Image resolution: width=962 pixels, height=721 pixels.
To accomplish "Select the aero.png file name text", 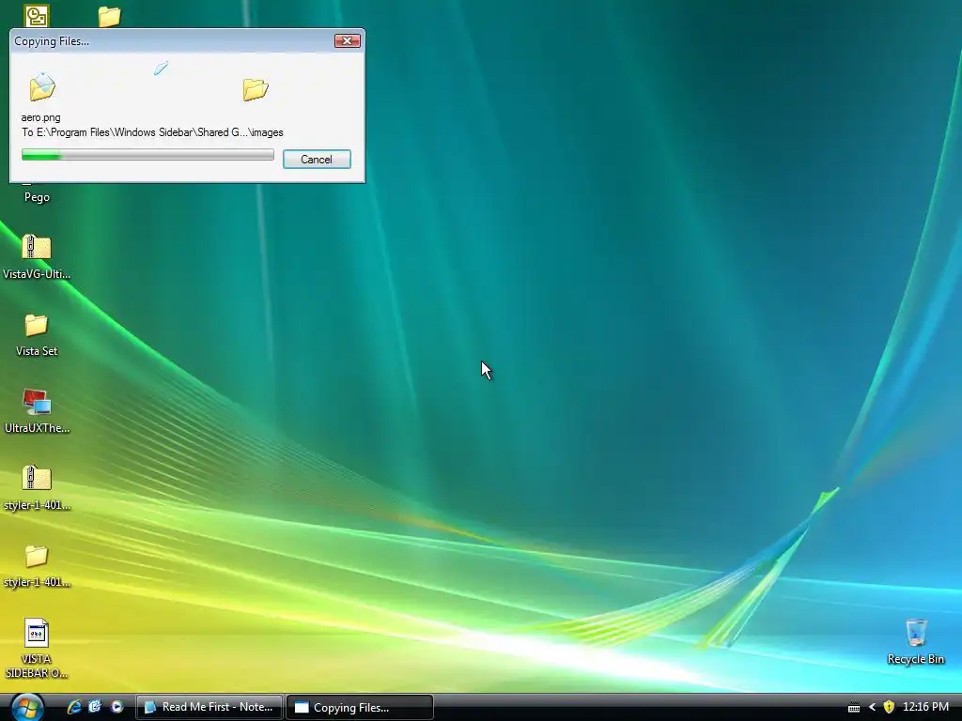I will pyautogui.click(x=40, y=117).
